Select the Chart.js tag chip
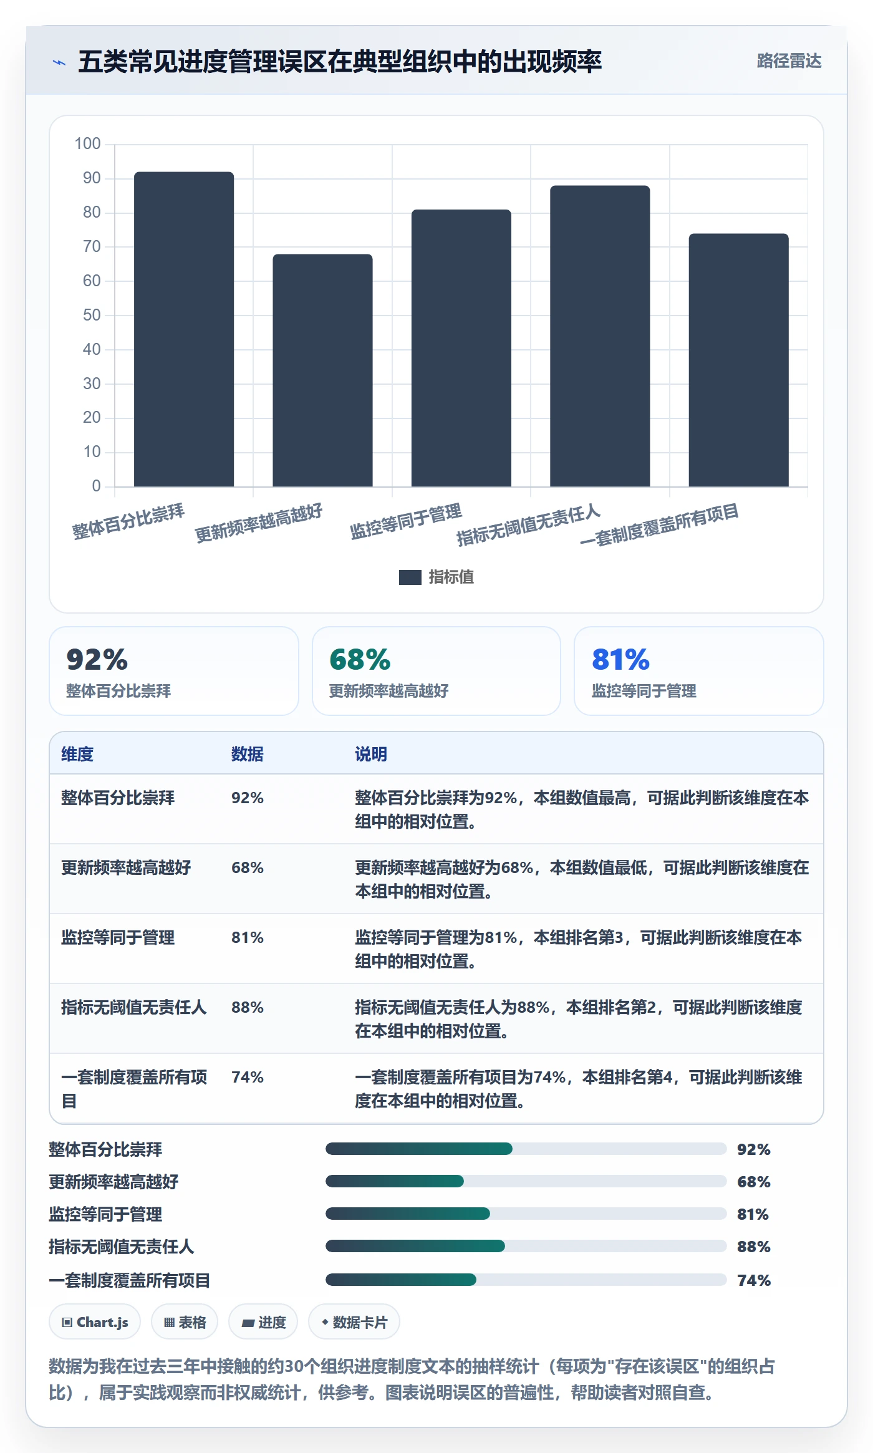Screen dimensions: 873x1453 pos(95,1322)
